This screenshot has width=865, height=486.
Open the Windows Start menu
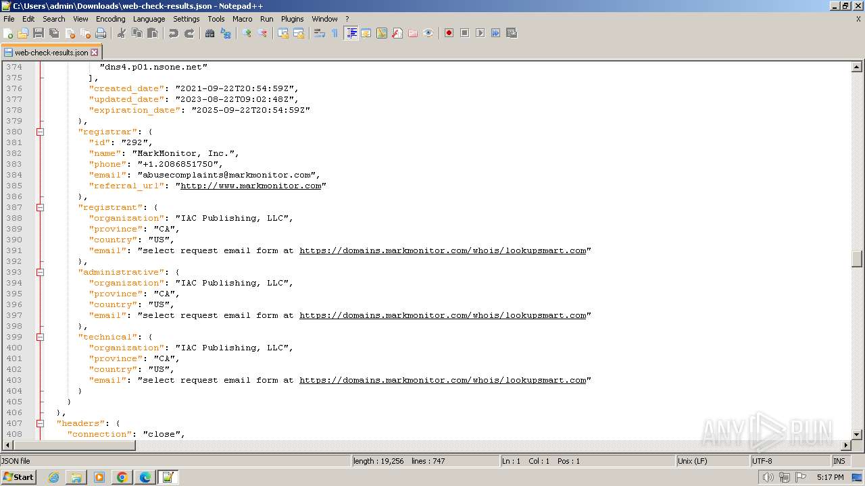[19, 477]
